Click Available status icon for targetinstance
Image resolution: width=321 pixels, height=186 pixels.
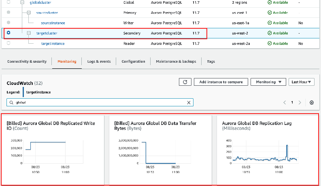click(270, 44)
